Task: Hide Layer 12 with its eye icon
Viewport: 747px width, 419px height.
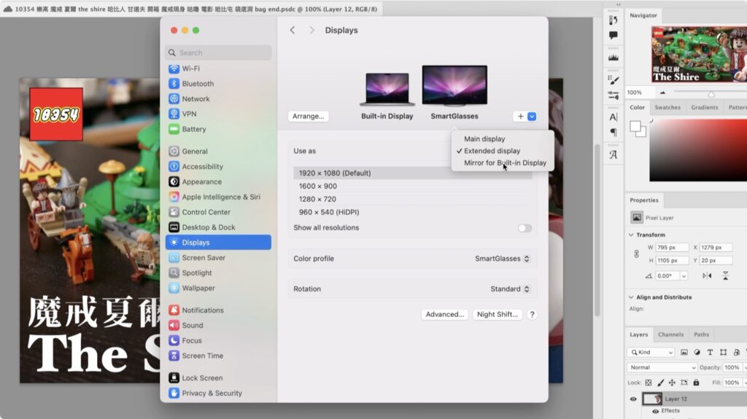Action: 633,399
